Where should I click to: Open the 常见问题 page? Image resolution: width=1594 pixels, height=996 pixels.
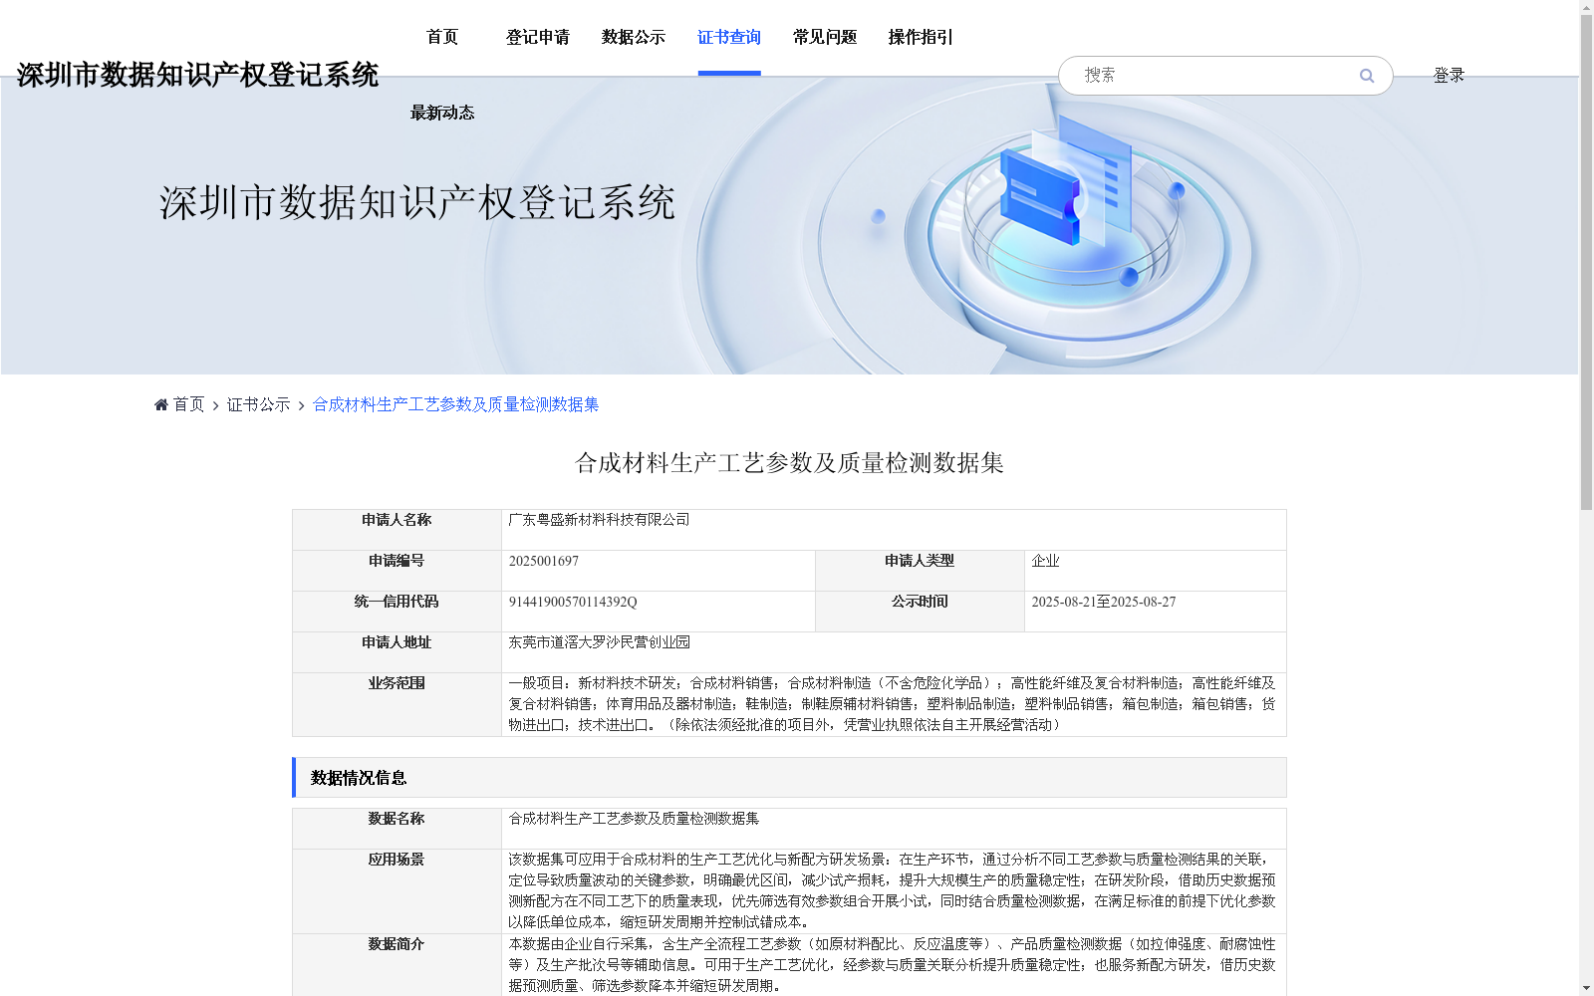pos(824,37)
